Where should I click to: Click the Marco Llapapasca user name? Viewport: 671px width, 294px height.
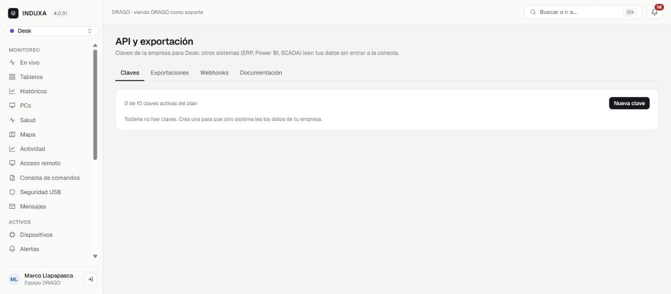[x=48, y=276]
